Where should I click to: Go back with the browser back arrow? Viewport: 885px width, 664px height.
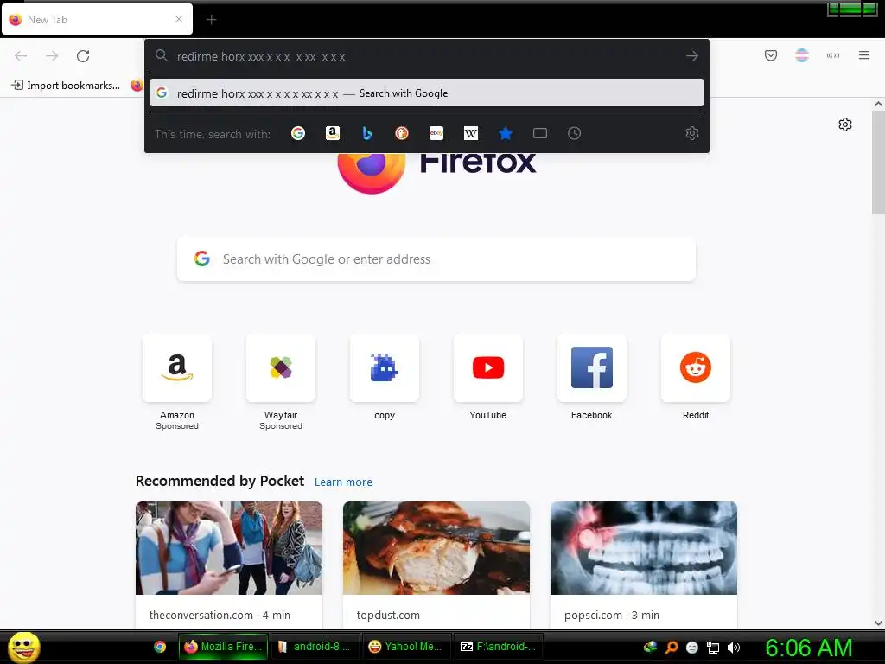point(21,56)
